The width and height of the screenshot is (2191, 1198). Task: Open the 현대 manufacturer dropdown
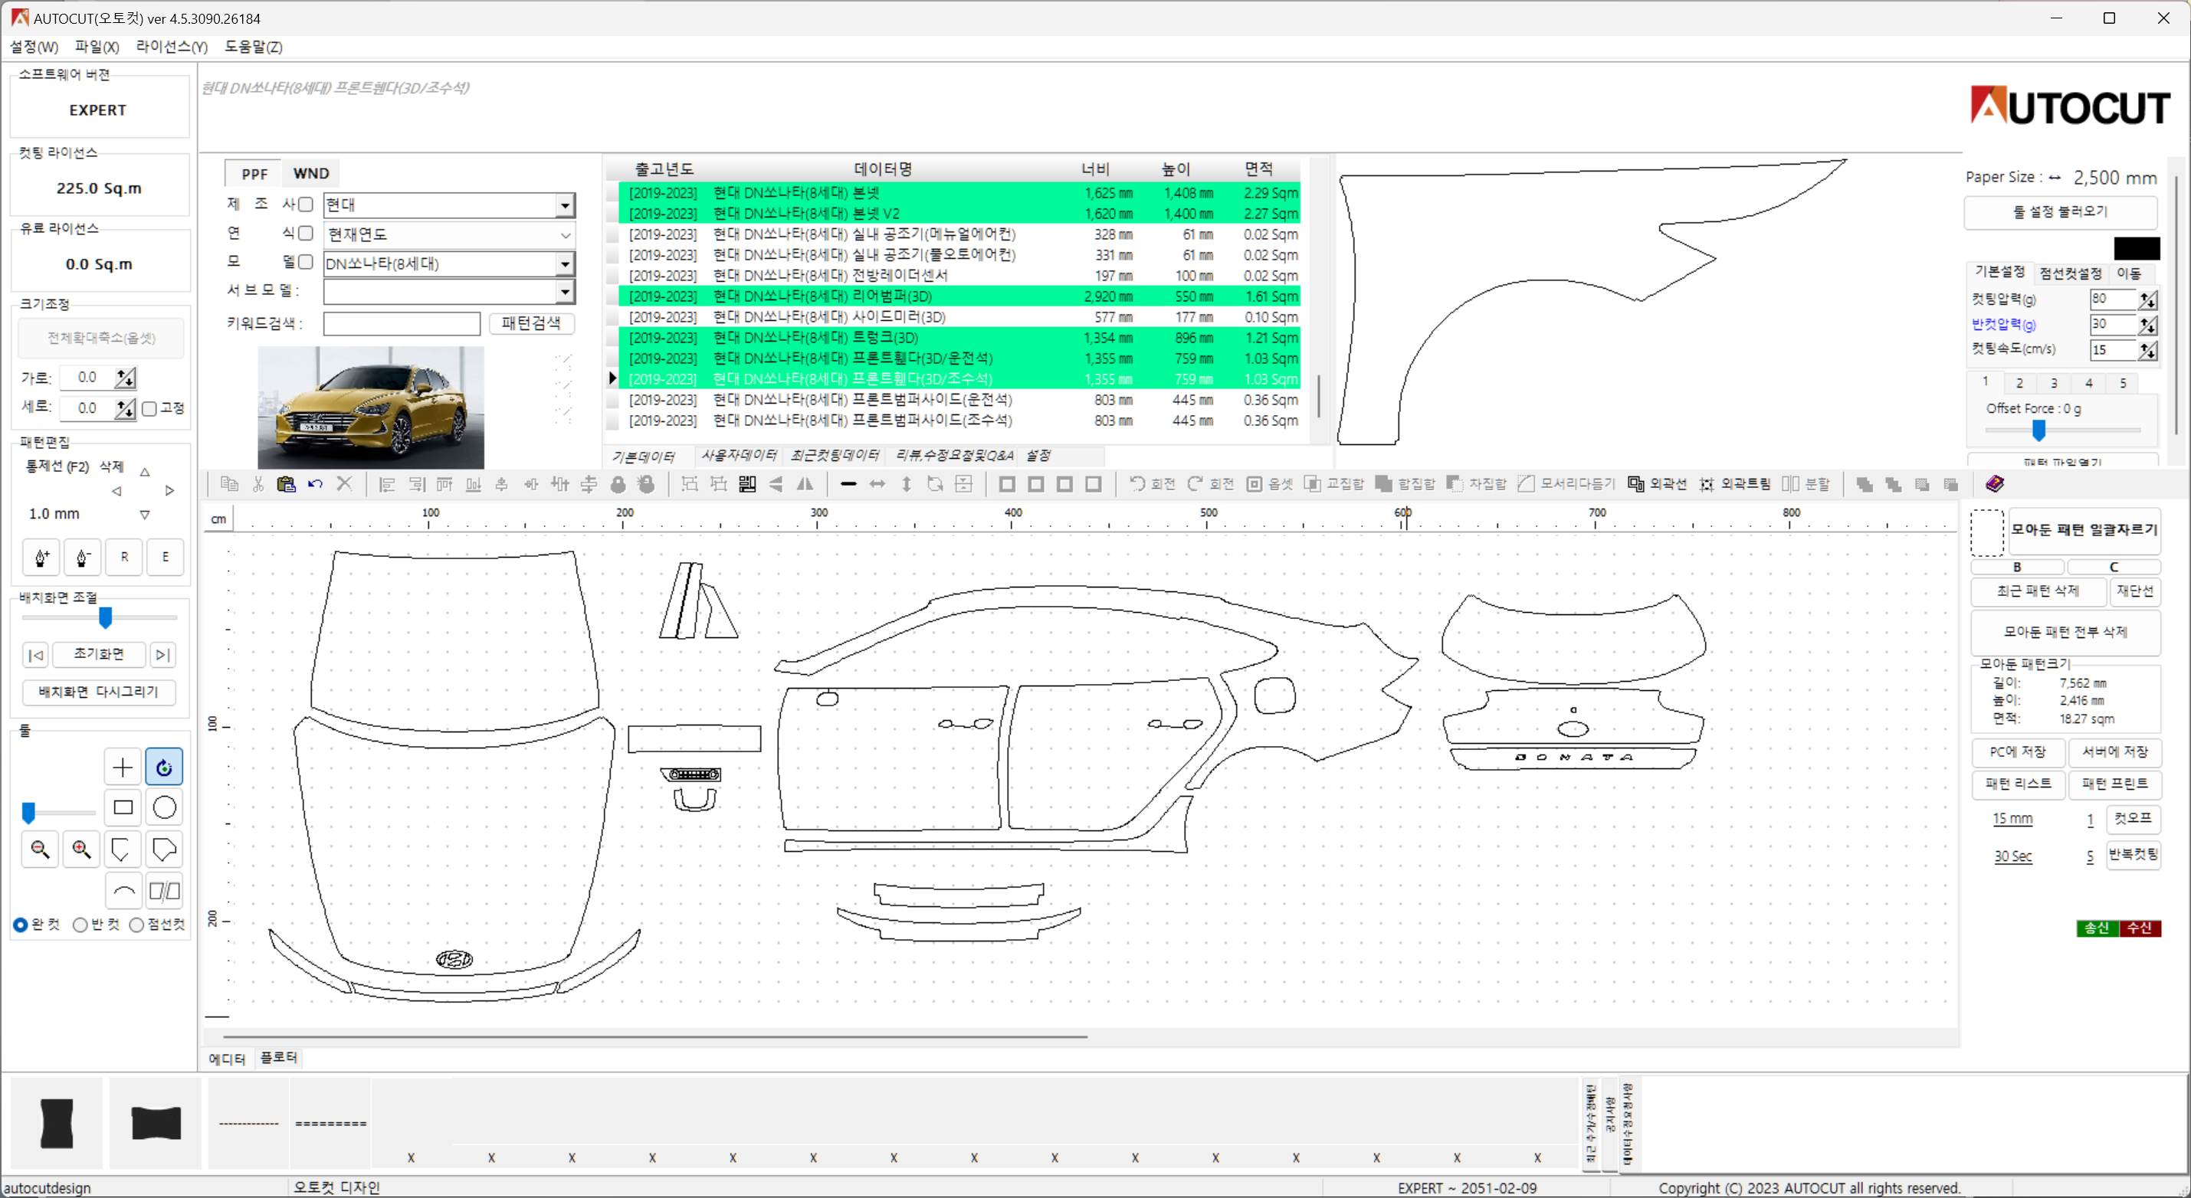(x=565, y=205)
